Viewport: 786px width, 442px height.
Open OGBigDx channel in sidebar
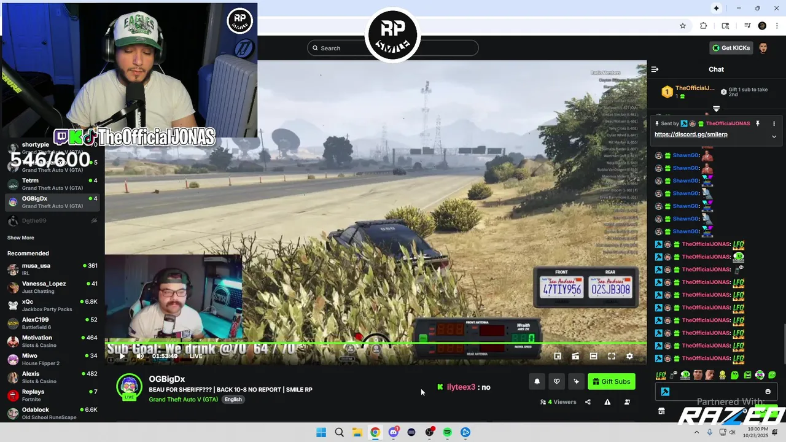coord(52,202)
